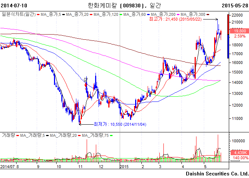Click the red-blue price range bar beside axis
This screenshot has height=178, width=249.
[x=228, y=36]
